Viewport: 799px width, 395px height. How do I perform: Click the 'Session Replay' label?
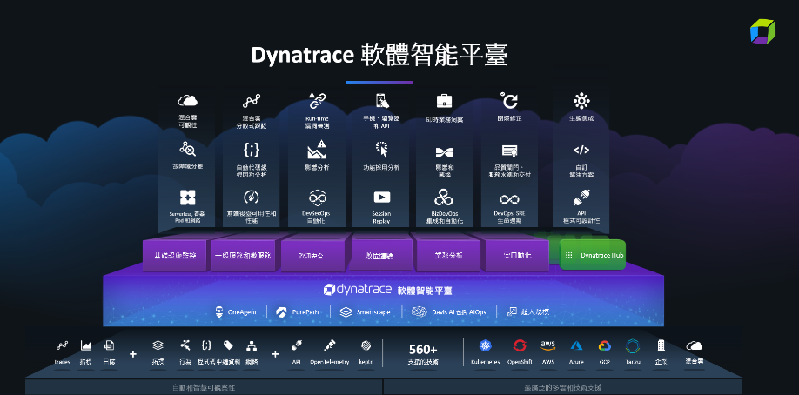pos(381,218)
